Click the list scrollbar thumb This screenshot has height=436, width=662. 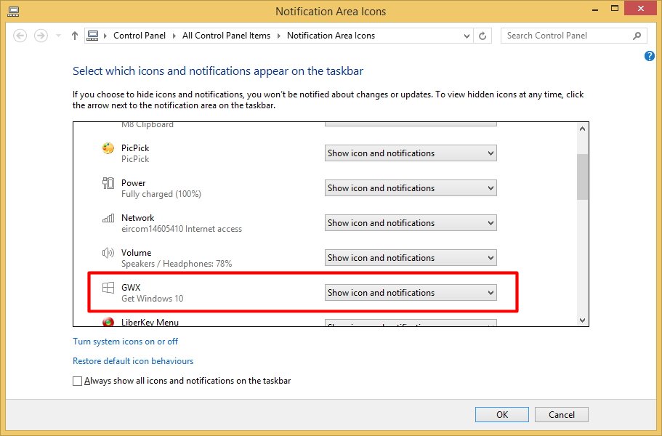[x=583, y=177]
